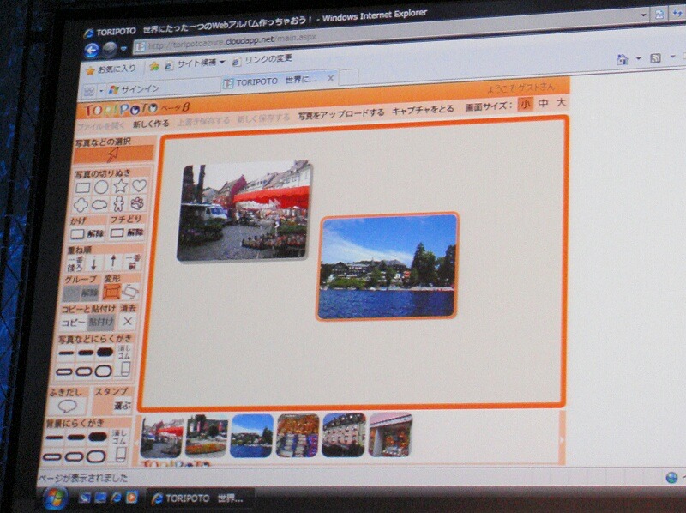Delete selection with the X icon

(127, 322)
